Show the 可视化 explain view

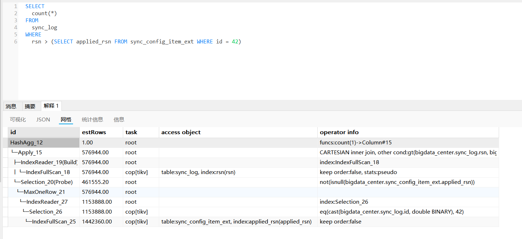tap(18, 120)
